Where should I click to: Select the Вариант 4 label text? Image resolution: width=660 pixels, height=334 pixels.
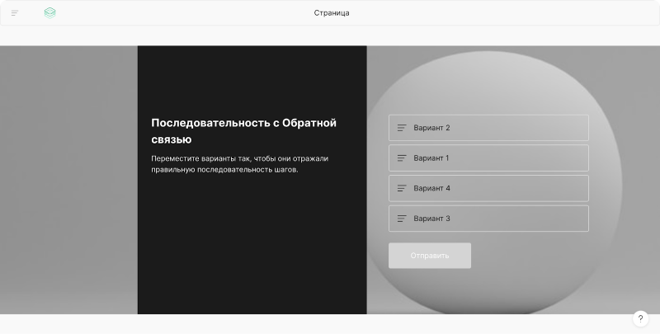coord(431,188)
